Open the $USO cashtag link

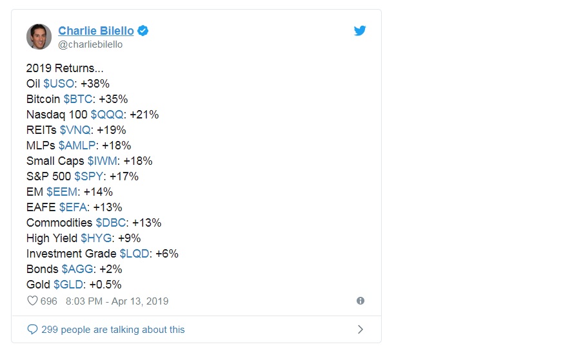point(59,84)
